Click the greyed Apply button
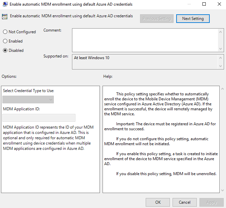 click(211, 202)
